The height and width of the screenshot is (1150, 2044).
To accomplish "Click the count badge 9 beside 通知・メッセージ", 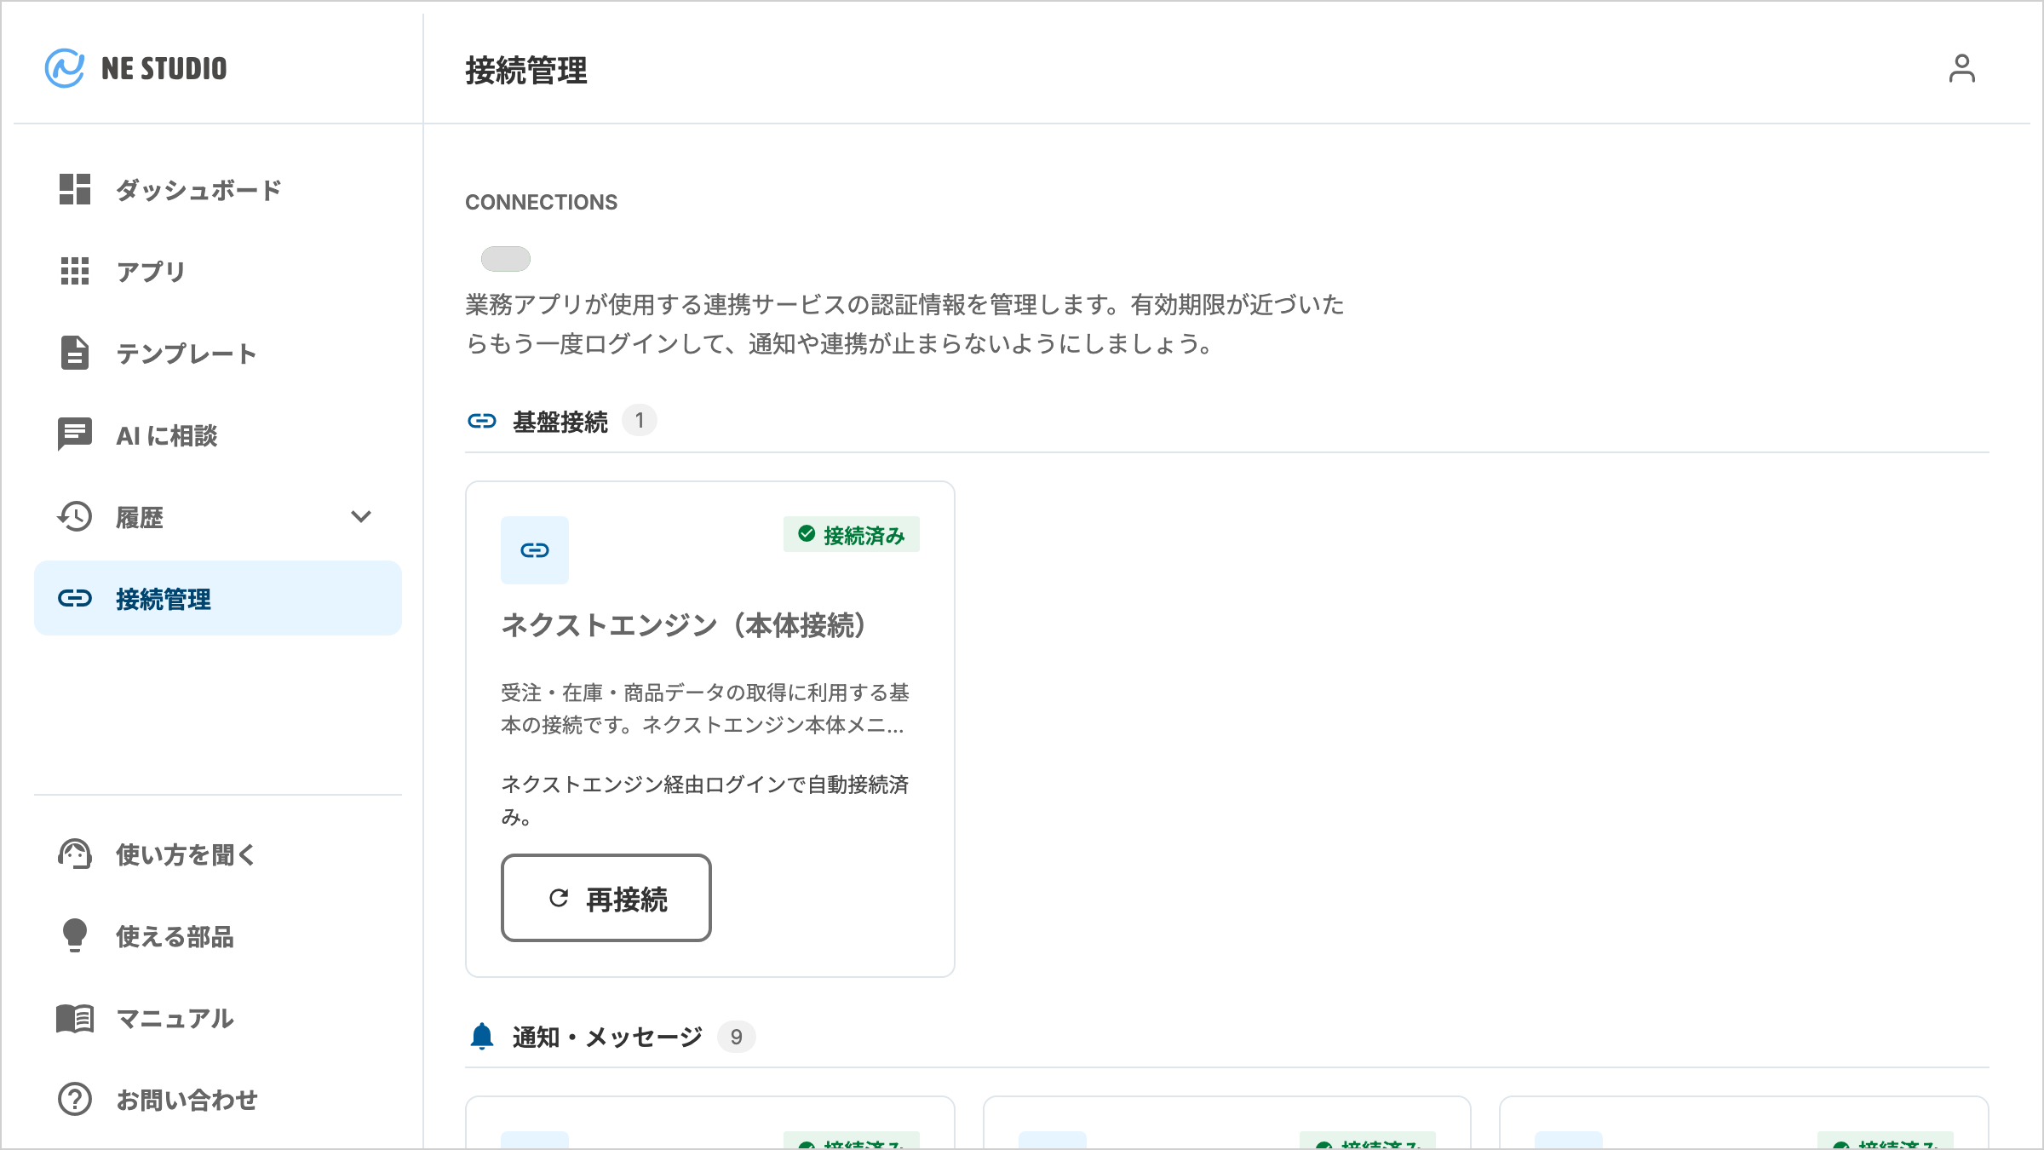I will (x=737, y=1037).
